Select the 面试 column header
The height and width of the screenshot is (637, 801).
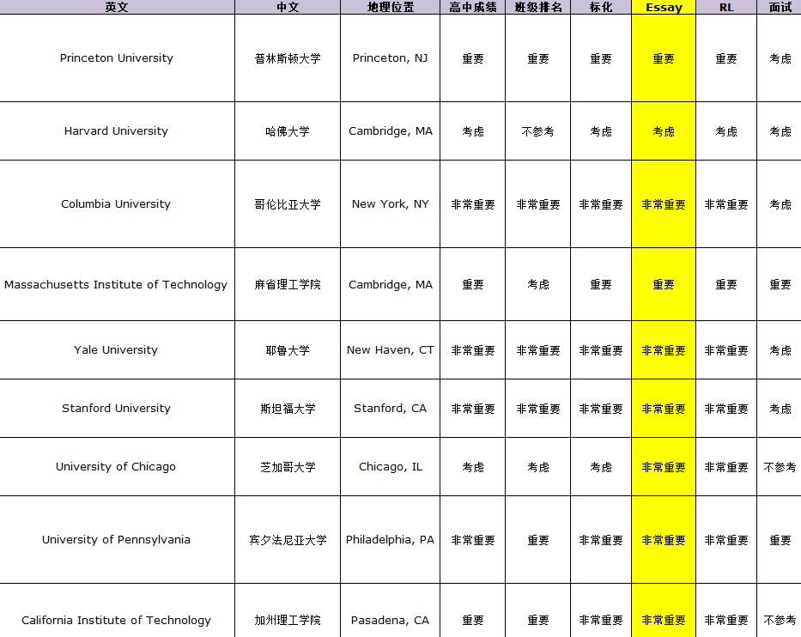click(x=779, y=7)
